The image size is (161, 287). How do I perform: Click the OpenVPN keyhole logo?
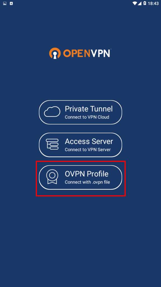55,53
